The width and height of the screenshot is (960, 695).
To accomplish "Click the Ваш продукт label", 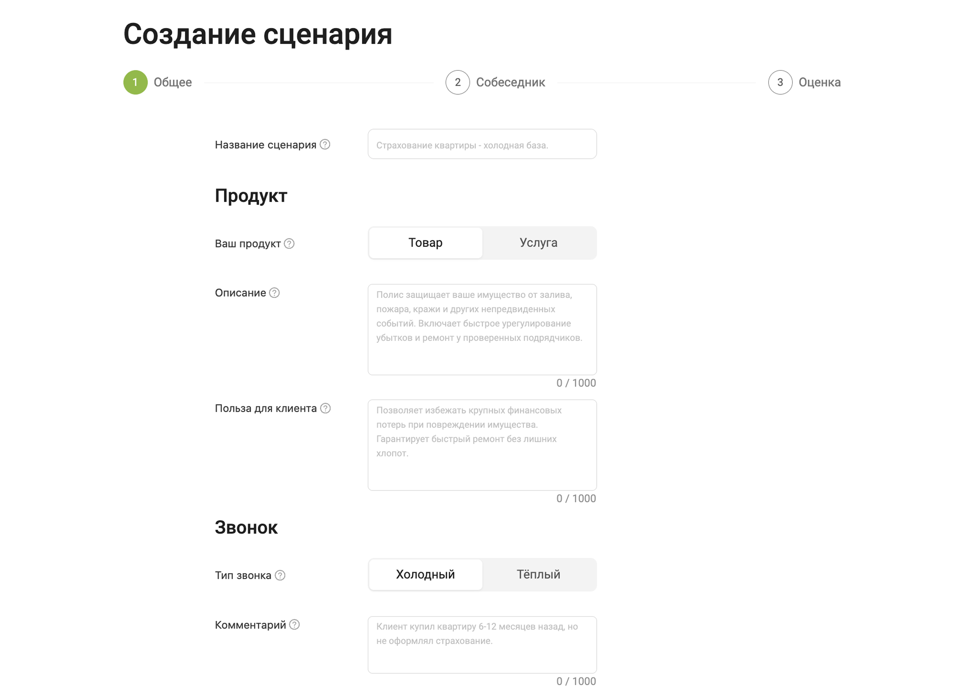I will click(248, 244).
